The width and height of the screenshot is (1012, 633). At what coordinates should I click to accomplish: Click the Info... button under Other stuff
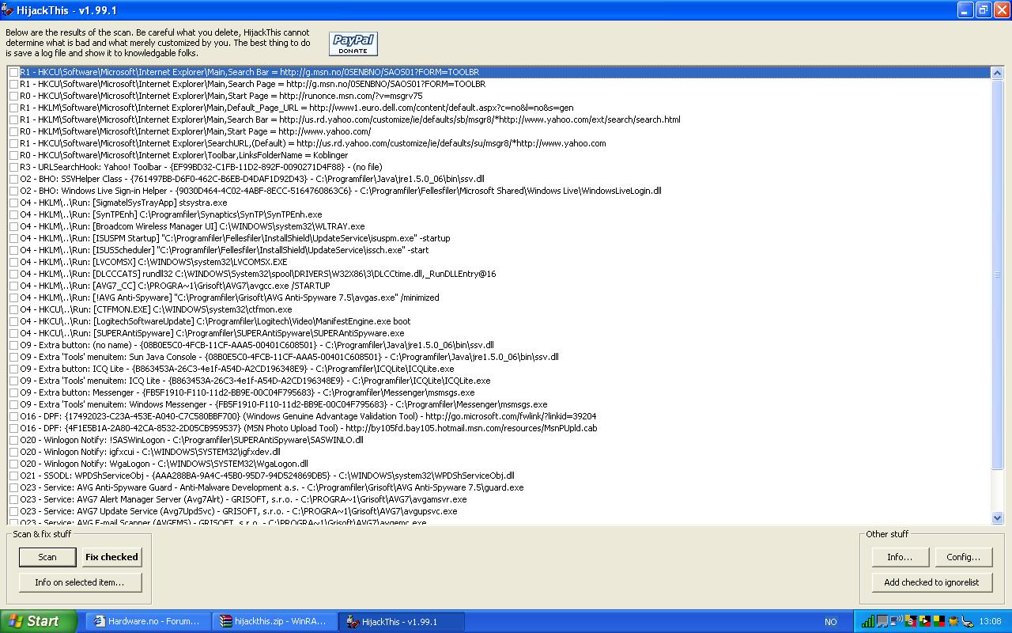pos(900,557)
